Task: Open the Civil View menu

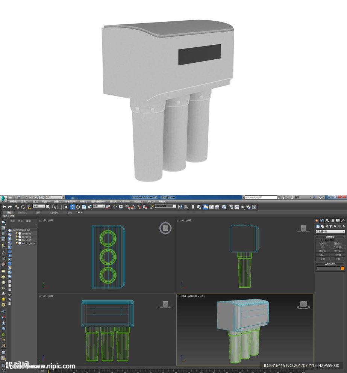Action: tap(125, 201)
